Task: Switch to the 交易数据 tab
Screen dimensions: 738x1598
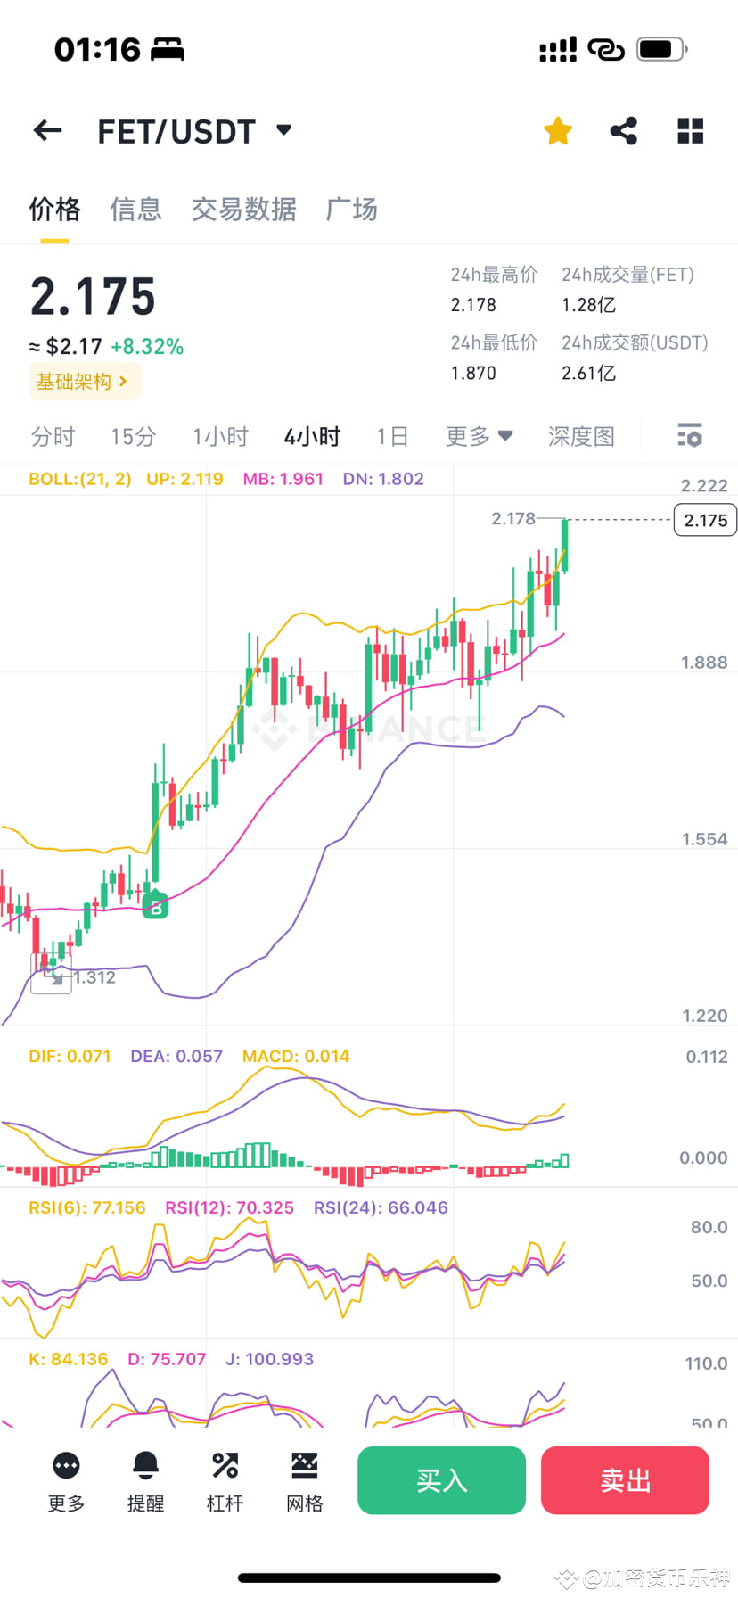Action: [243, 209]
